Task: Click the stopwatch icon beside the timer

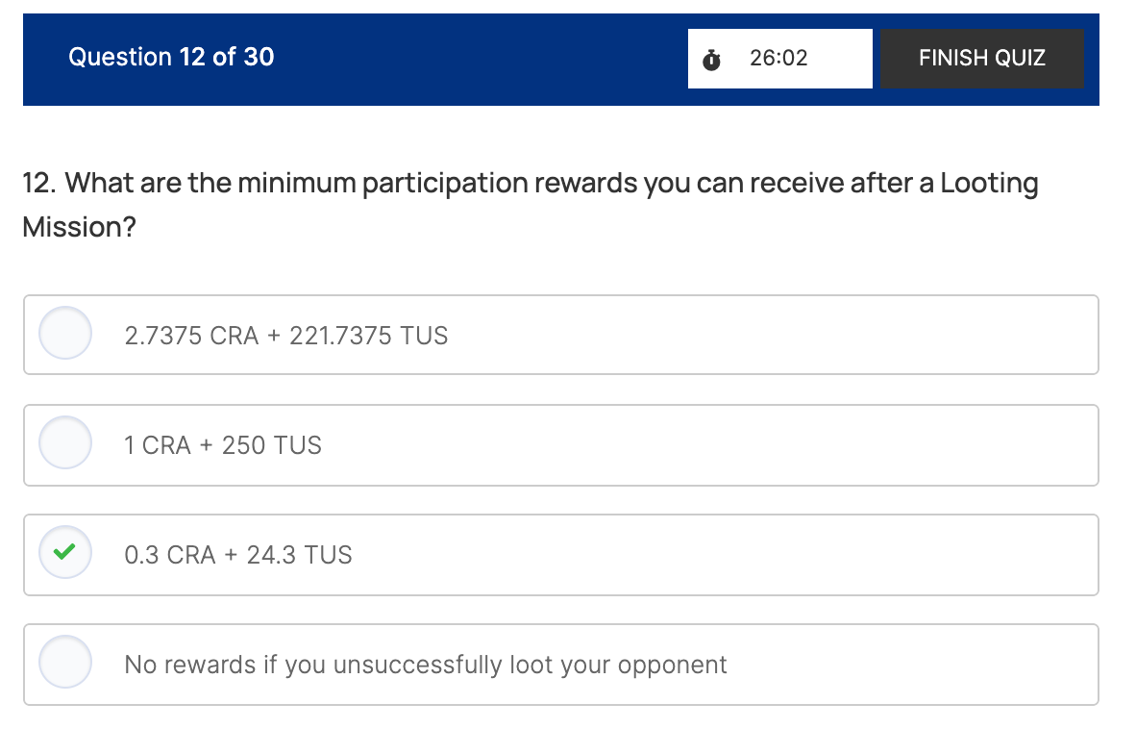Action: [711, 60]
